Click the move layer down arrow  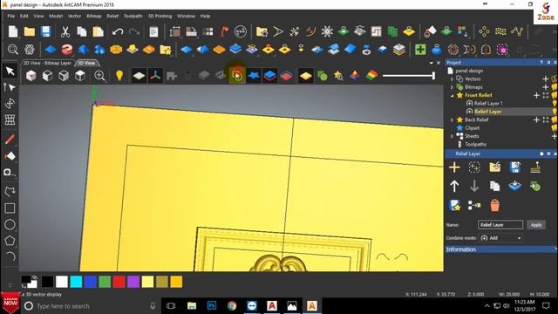474,186
